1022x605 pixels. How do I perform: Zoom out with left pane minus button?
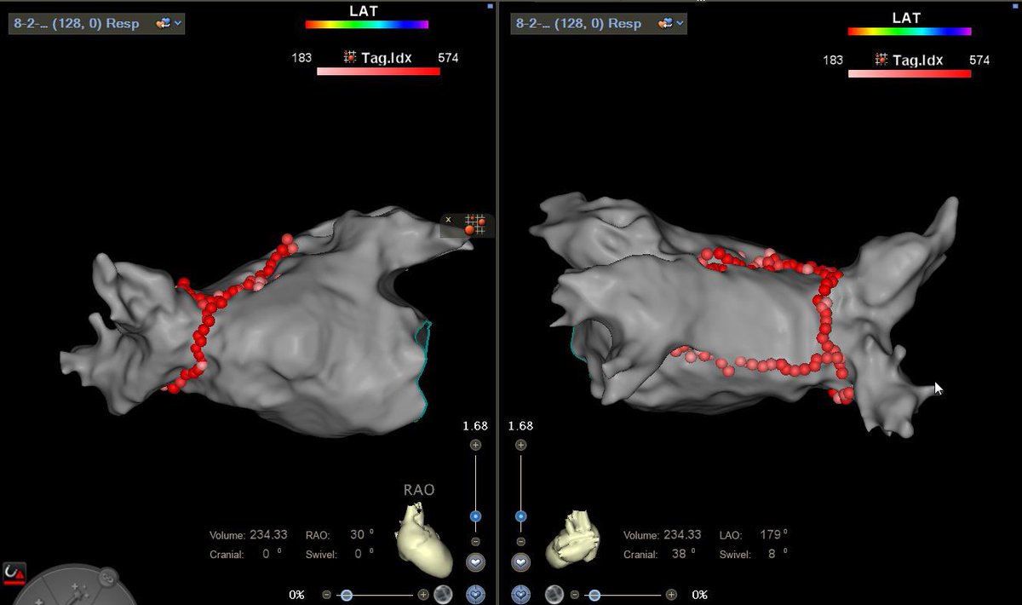(x=475, y=542)
